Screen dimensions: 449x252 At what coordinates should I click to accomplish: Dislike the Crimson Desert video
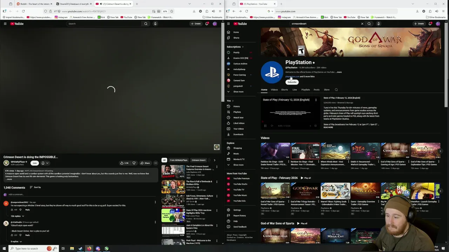pyautogui.click(x=134, y=163)
